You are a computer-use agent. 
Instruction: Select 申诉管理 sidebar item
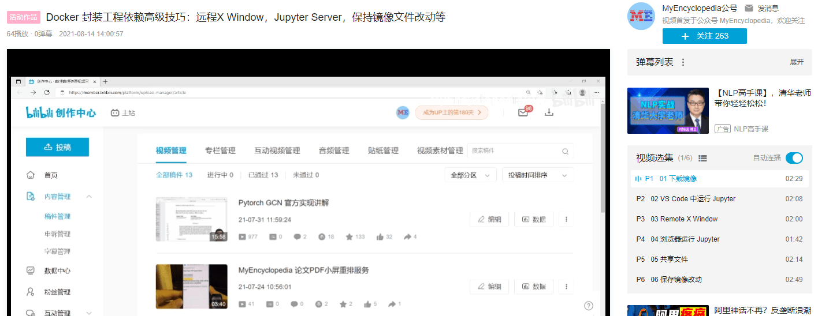click(x=57, y=234)
